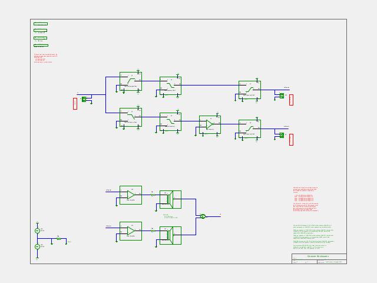The width and height of the screenshot is (377, 283).
Task: Click the lower red output port box on the right
Action: point(291,140)
